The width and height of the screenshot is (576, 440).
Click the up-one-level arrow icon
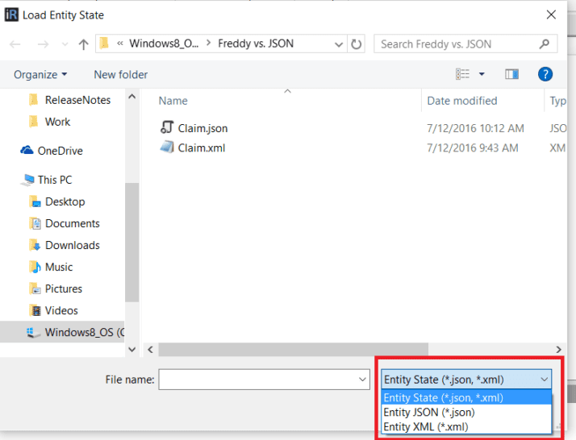coord(82,44)
